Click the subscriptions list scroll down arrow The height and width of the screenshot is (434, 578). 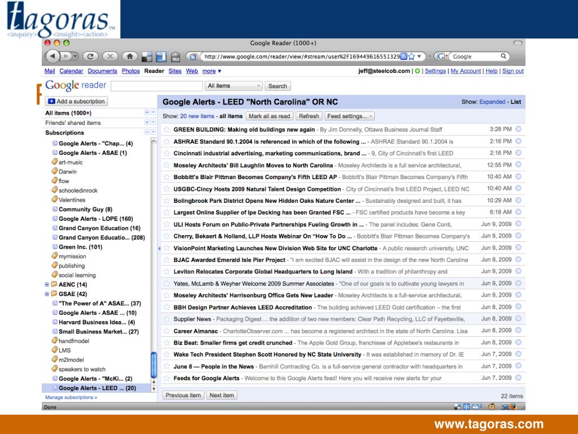154,389
